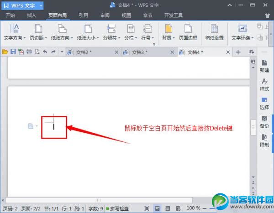Toggle 拼写检查 spell check in status bar
This screenshot has width=274, height=213.
(x=117, y=208)
